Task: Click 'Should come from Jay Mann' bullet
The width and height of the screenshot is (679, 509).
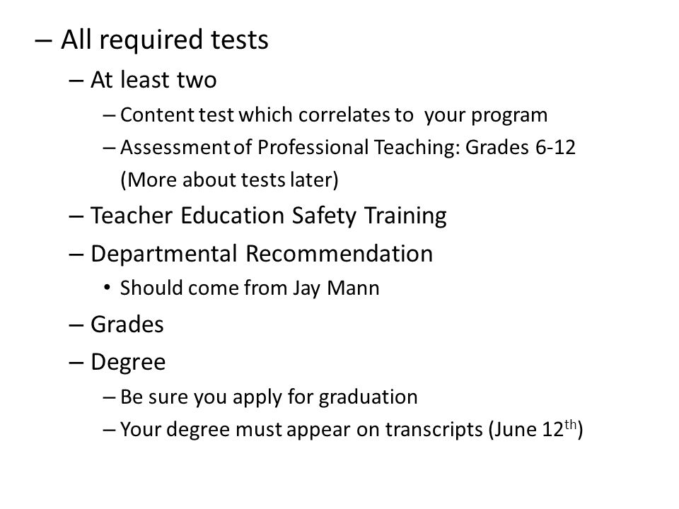Action: [250, 288]
